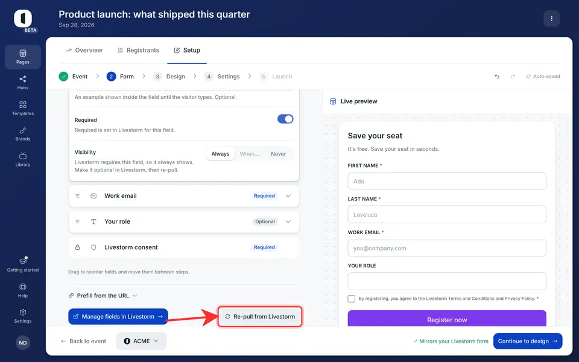
Task: Toggle the Required switch off
Action: [x=285, y=119]
